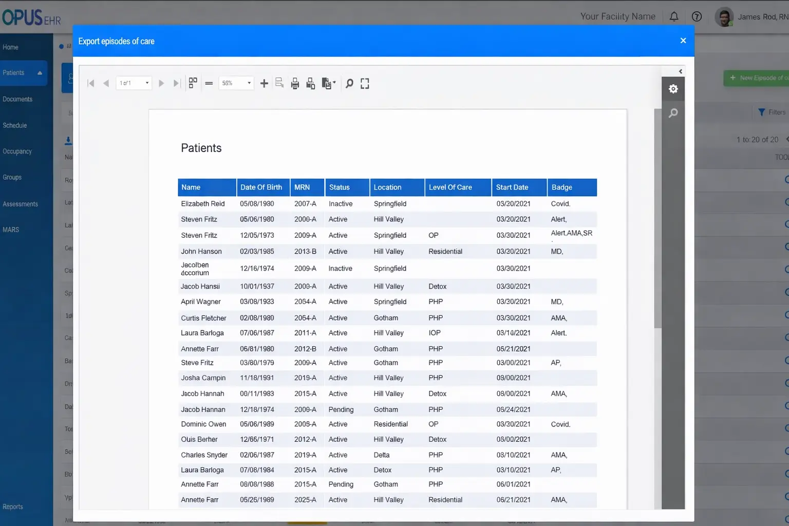Navigate to the Reports sidebar item
The height and width of the screenshot is (526, 789).
(13, 506)
